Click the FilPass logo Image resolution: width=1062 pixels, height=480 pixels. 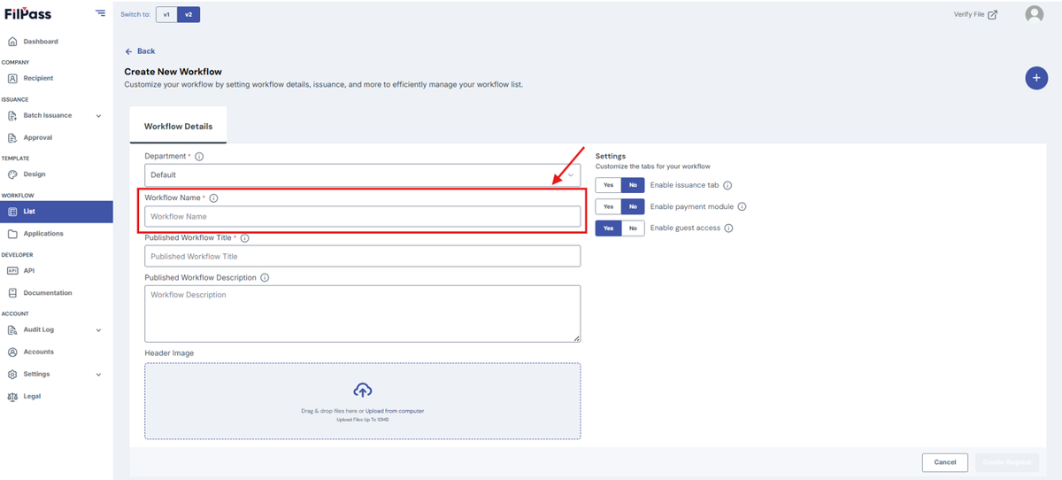coord(27,13)
